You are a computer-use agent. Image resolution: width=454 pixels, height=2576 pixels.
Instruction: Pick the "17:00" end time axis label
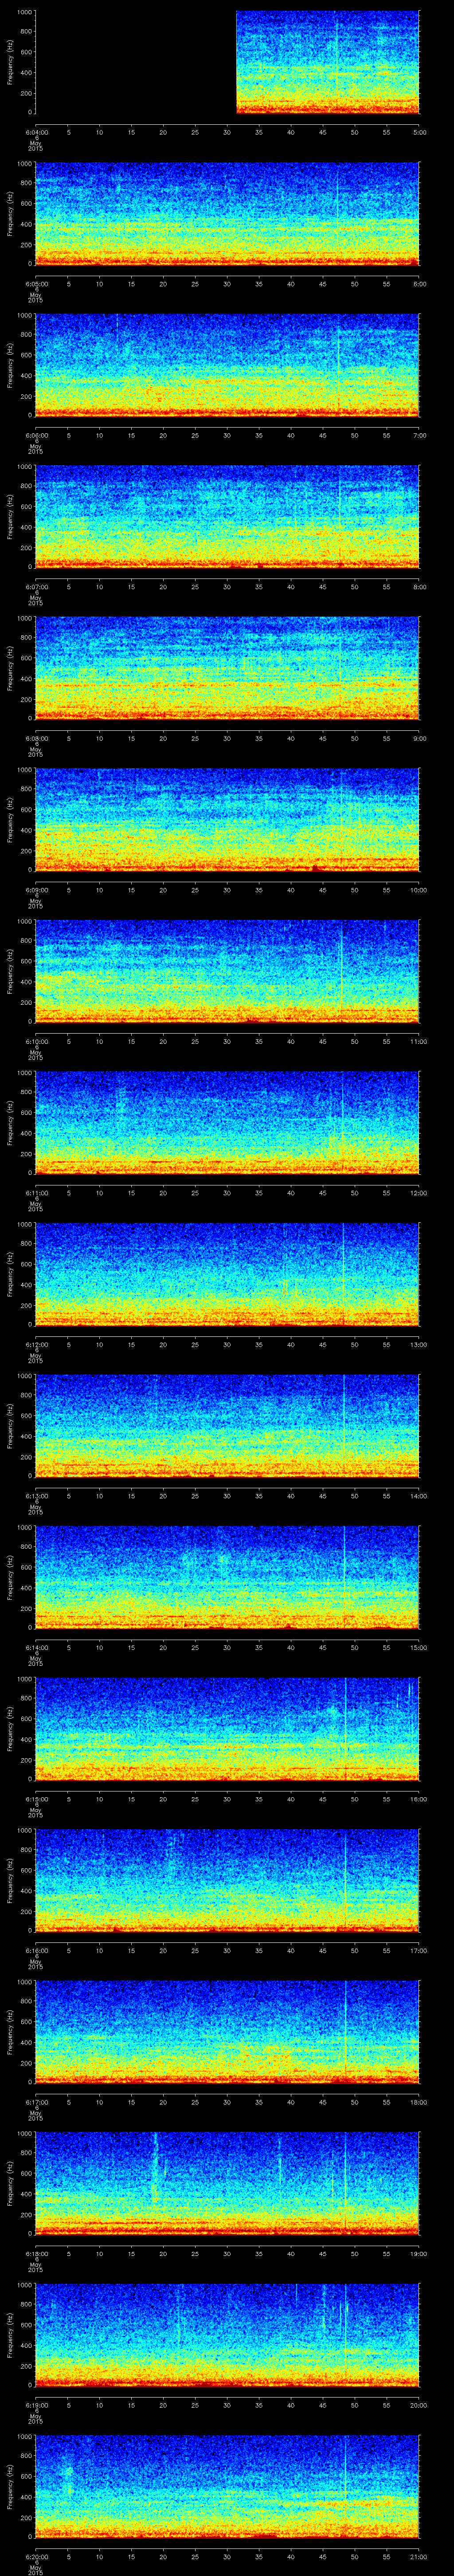coord(418,1950)
